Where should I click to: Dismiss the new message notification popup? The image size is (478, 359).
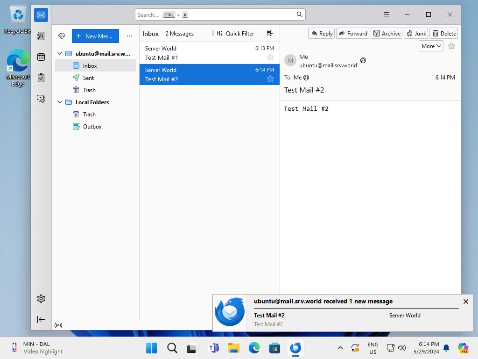tap(465, 302)
